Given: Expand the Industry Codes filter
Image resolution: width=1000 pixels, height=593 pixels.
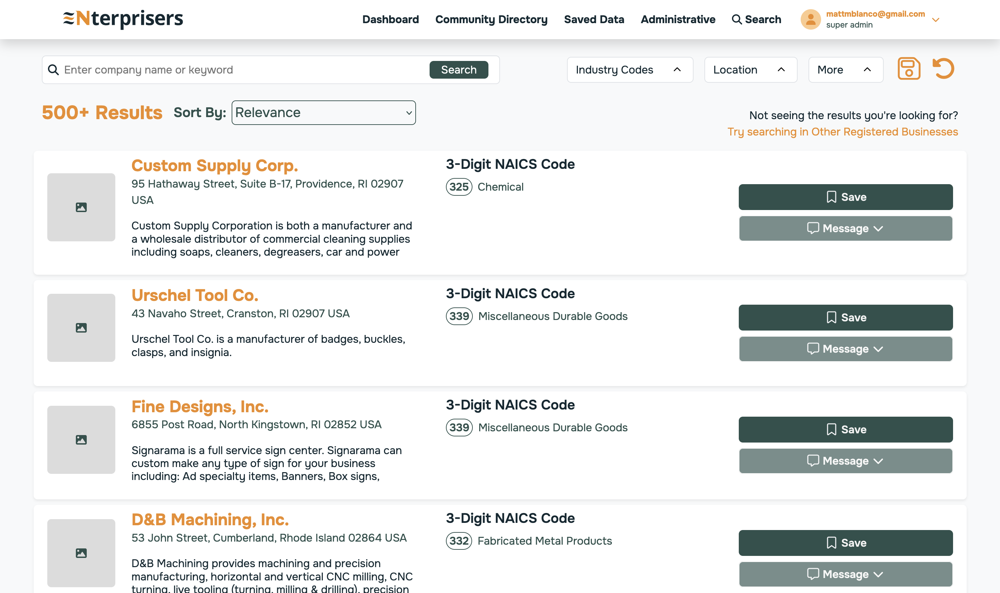Looking at the screenshot, I should 630,69.
